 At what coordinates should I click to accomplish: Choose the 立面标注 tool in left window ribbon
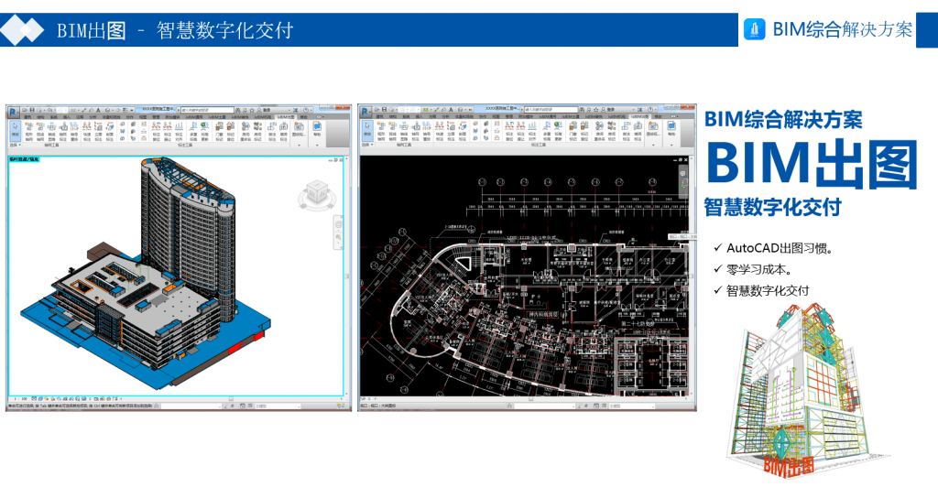[x=98, y=131]
